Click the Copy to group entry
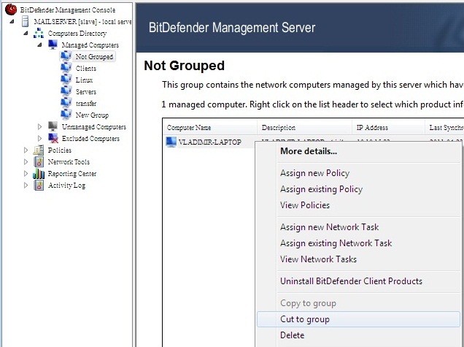 coord(358,303)
